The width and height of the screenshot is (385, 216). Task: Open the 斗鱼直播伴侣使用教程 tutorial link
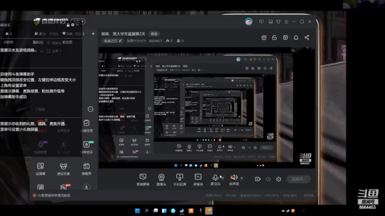pyautogui.click(x=54, y=195)
